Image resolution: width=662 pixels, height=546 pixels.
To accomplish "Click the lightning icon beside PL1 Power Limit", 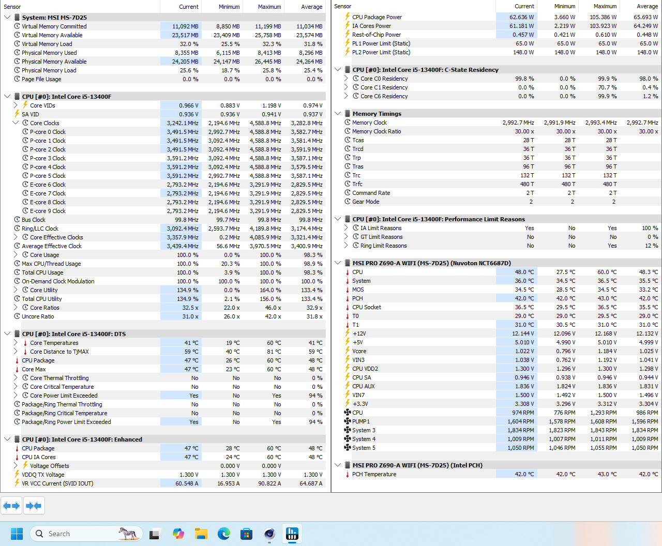I will pos(348,43).
